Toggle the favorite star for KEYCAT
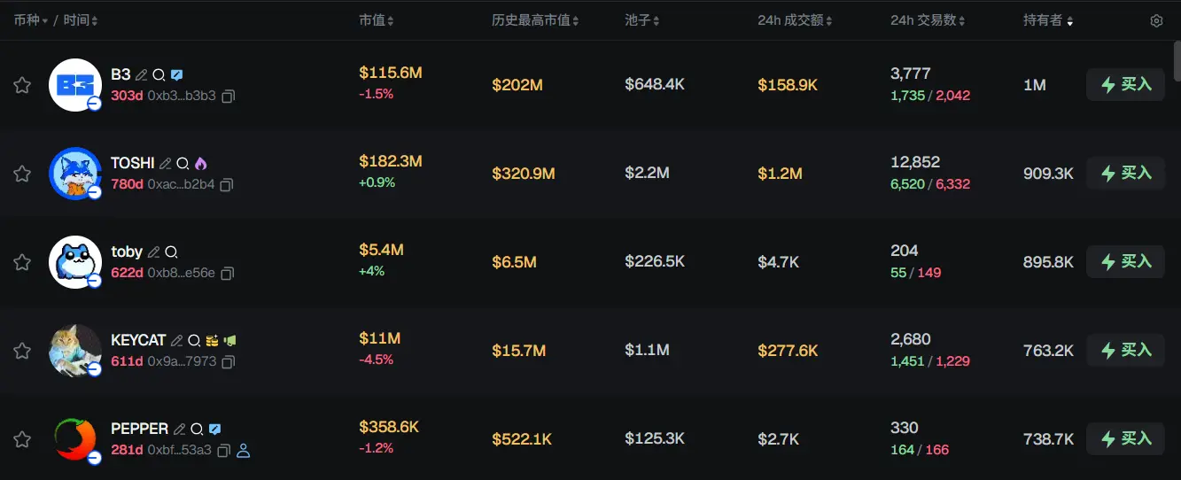This screenshot has width=1181, height=480. click(22, 351)
